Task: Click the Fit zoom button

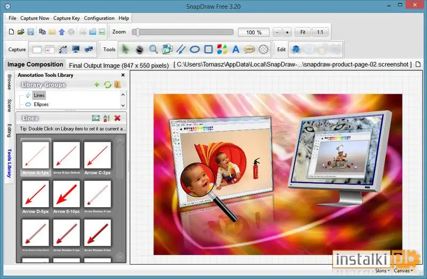Action: click(303, 32)
